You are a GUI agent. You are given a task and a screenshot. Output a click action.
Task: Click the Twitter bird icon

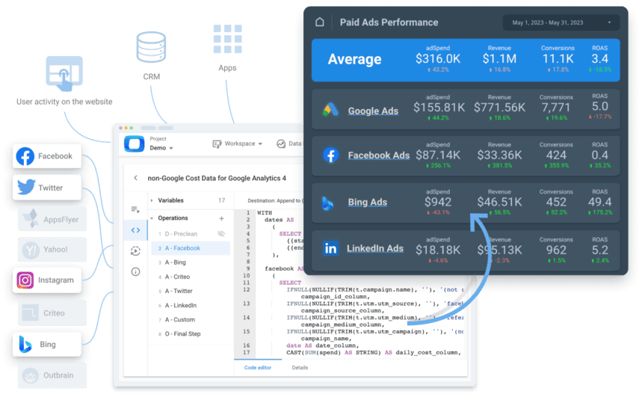click(x=26, y=187)
